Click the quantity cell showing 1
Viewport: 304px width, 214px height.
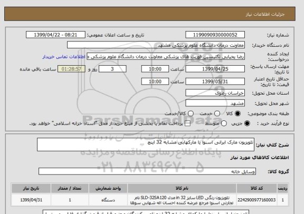point(70,200)
